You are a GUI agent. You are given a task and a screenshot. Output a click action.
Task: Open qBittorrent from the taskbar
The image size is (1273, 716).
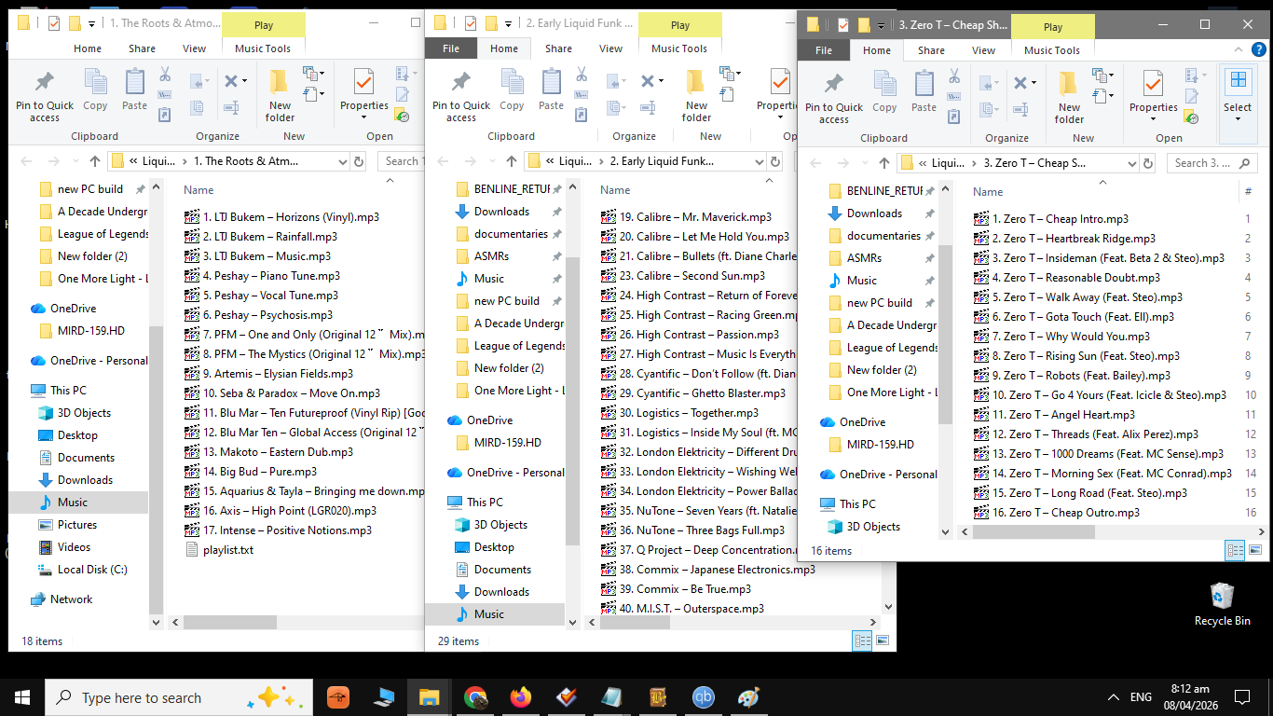703,697
